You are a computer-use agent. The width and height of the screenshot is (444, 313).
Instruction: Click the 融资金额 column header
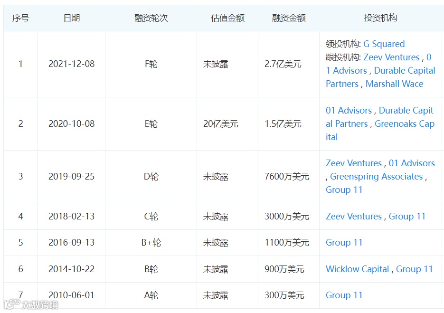click(289, 18)
